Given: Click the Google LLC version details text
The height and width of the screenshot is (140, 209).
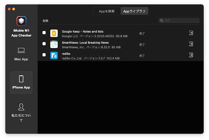Looking at the screenshot, I should click(95, 36).
